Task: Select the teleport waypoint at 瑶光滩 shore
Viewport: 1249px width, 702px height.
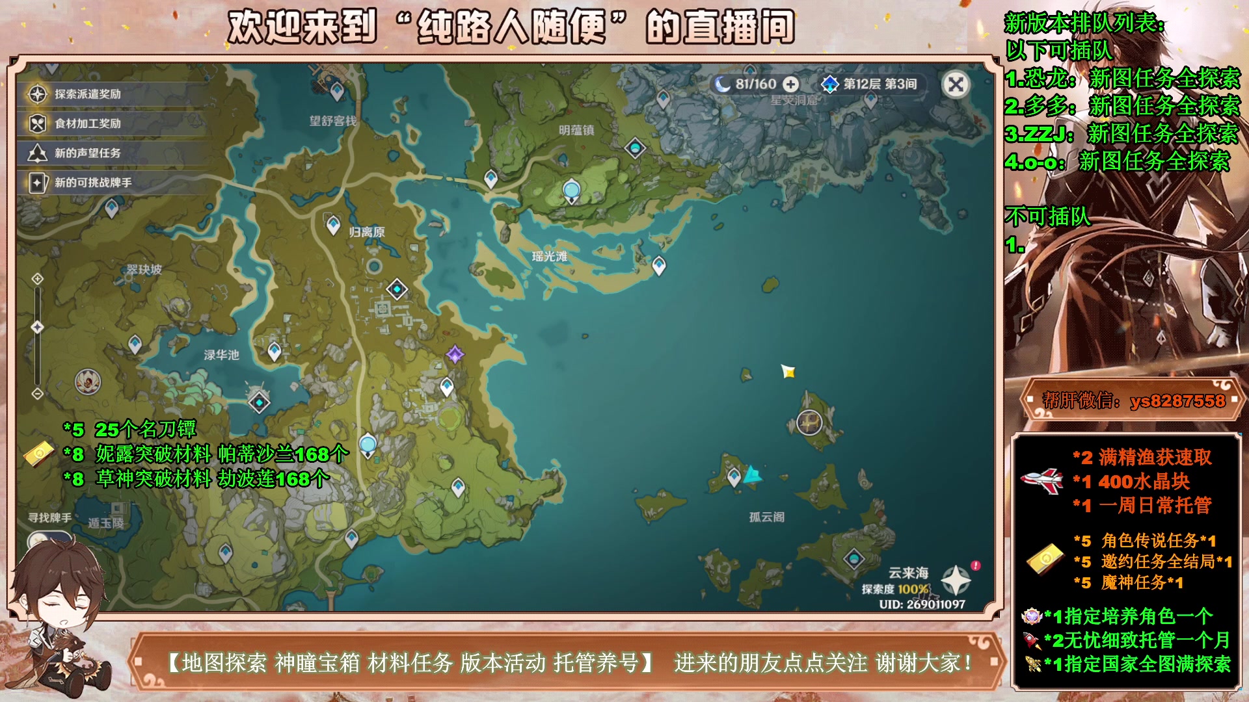Action: [659, 266]
